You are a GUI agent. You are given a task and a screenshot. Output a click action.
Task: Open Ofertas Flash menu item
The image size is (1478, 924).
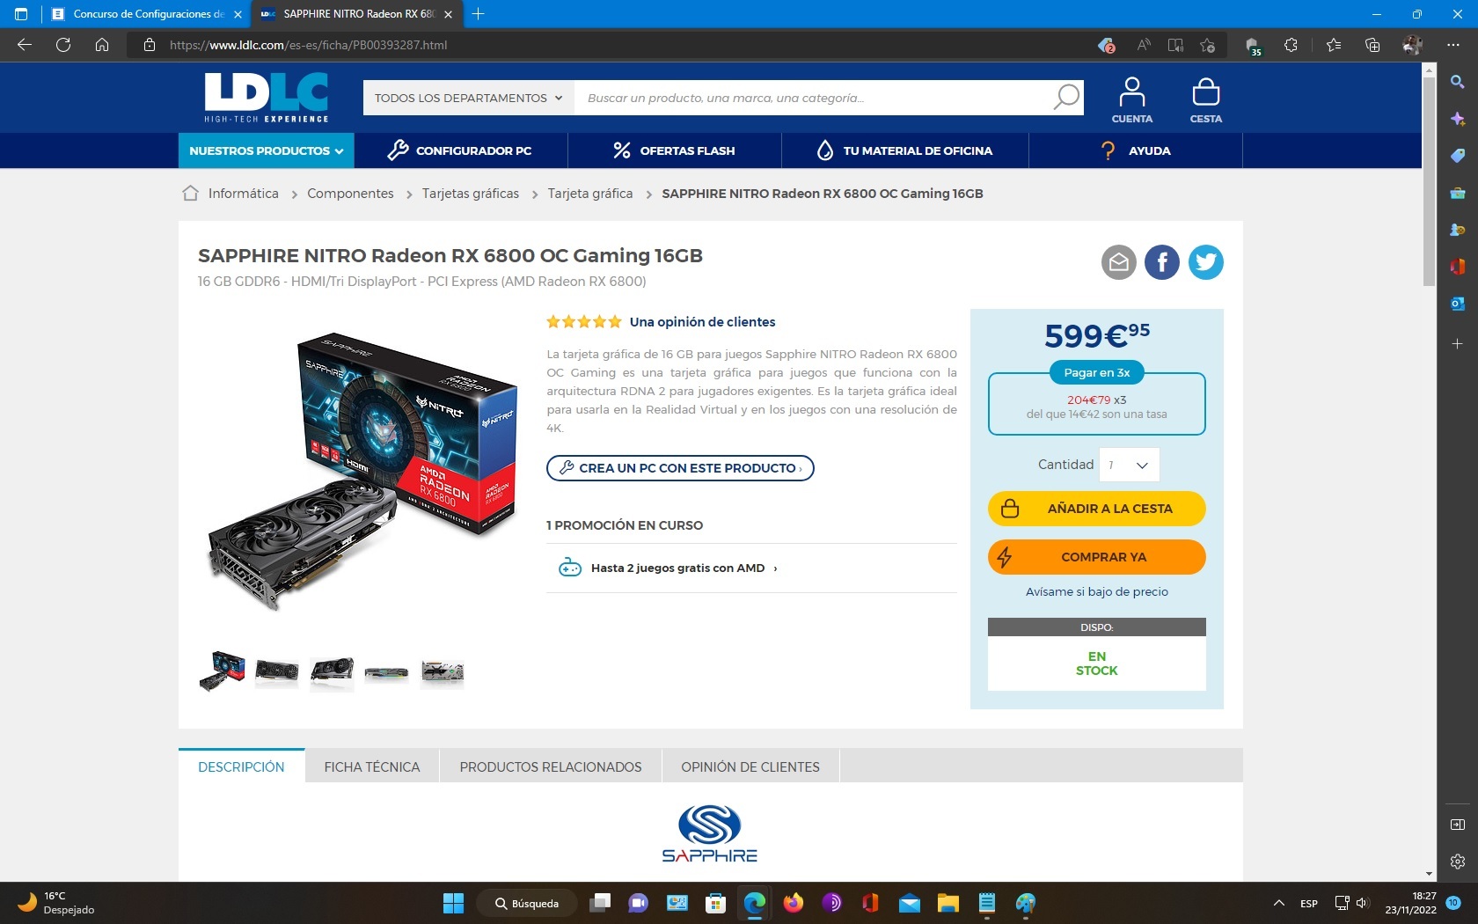(x=674, y=150)
